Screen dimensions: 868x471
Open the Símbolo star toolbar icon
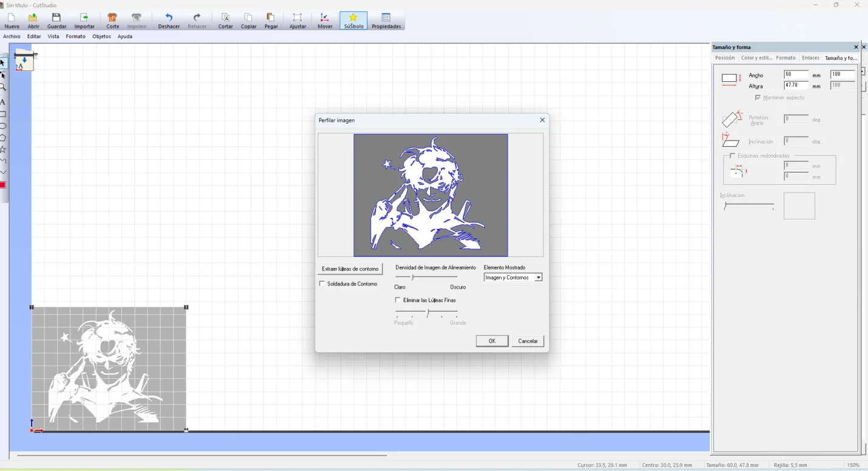pos(354,21)
